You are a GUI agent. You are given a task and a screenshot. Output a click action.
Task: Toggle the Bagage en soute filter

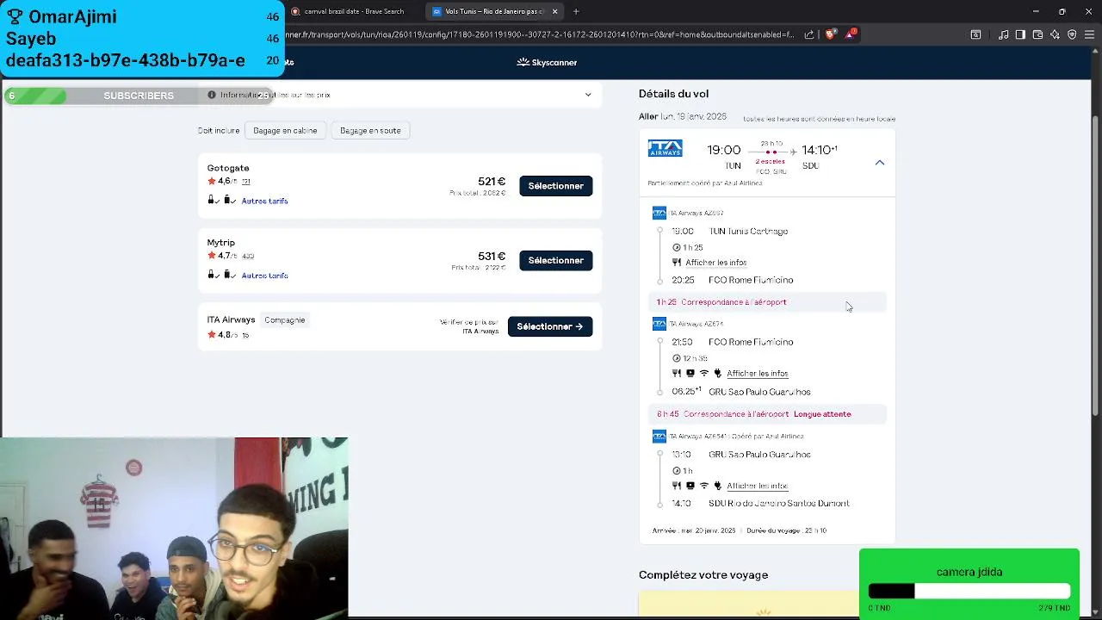point(370,130)
